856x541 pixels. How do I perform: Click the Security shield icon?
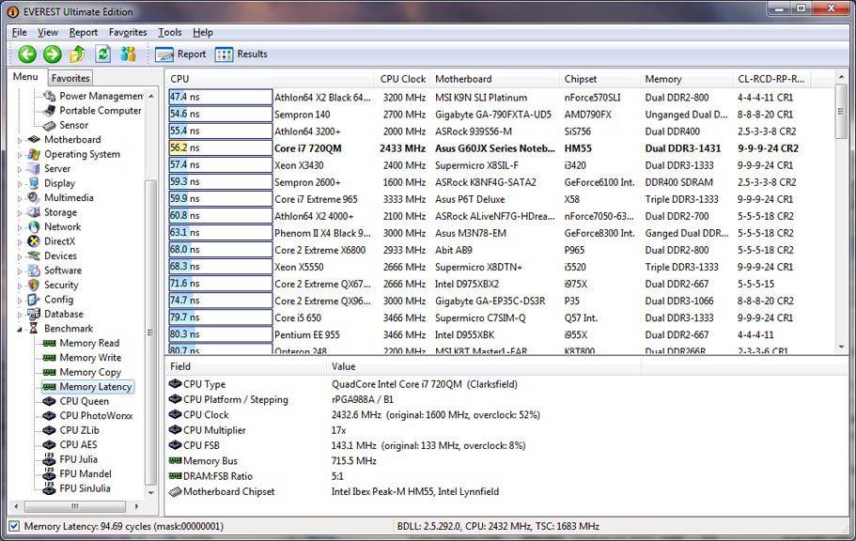34,285
